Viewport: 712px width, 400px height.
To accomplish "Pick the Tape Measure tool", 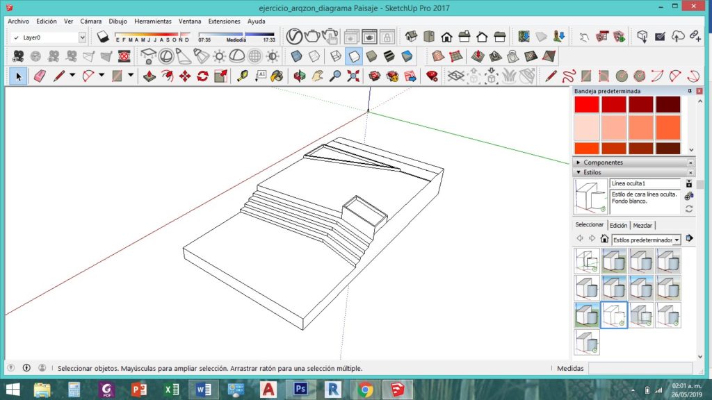I will [x=243, y=76].
